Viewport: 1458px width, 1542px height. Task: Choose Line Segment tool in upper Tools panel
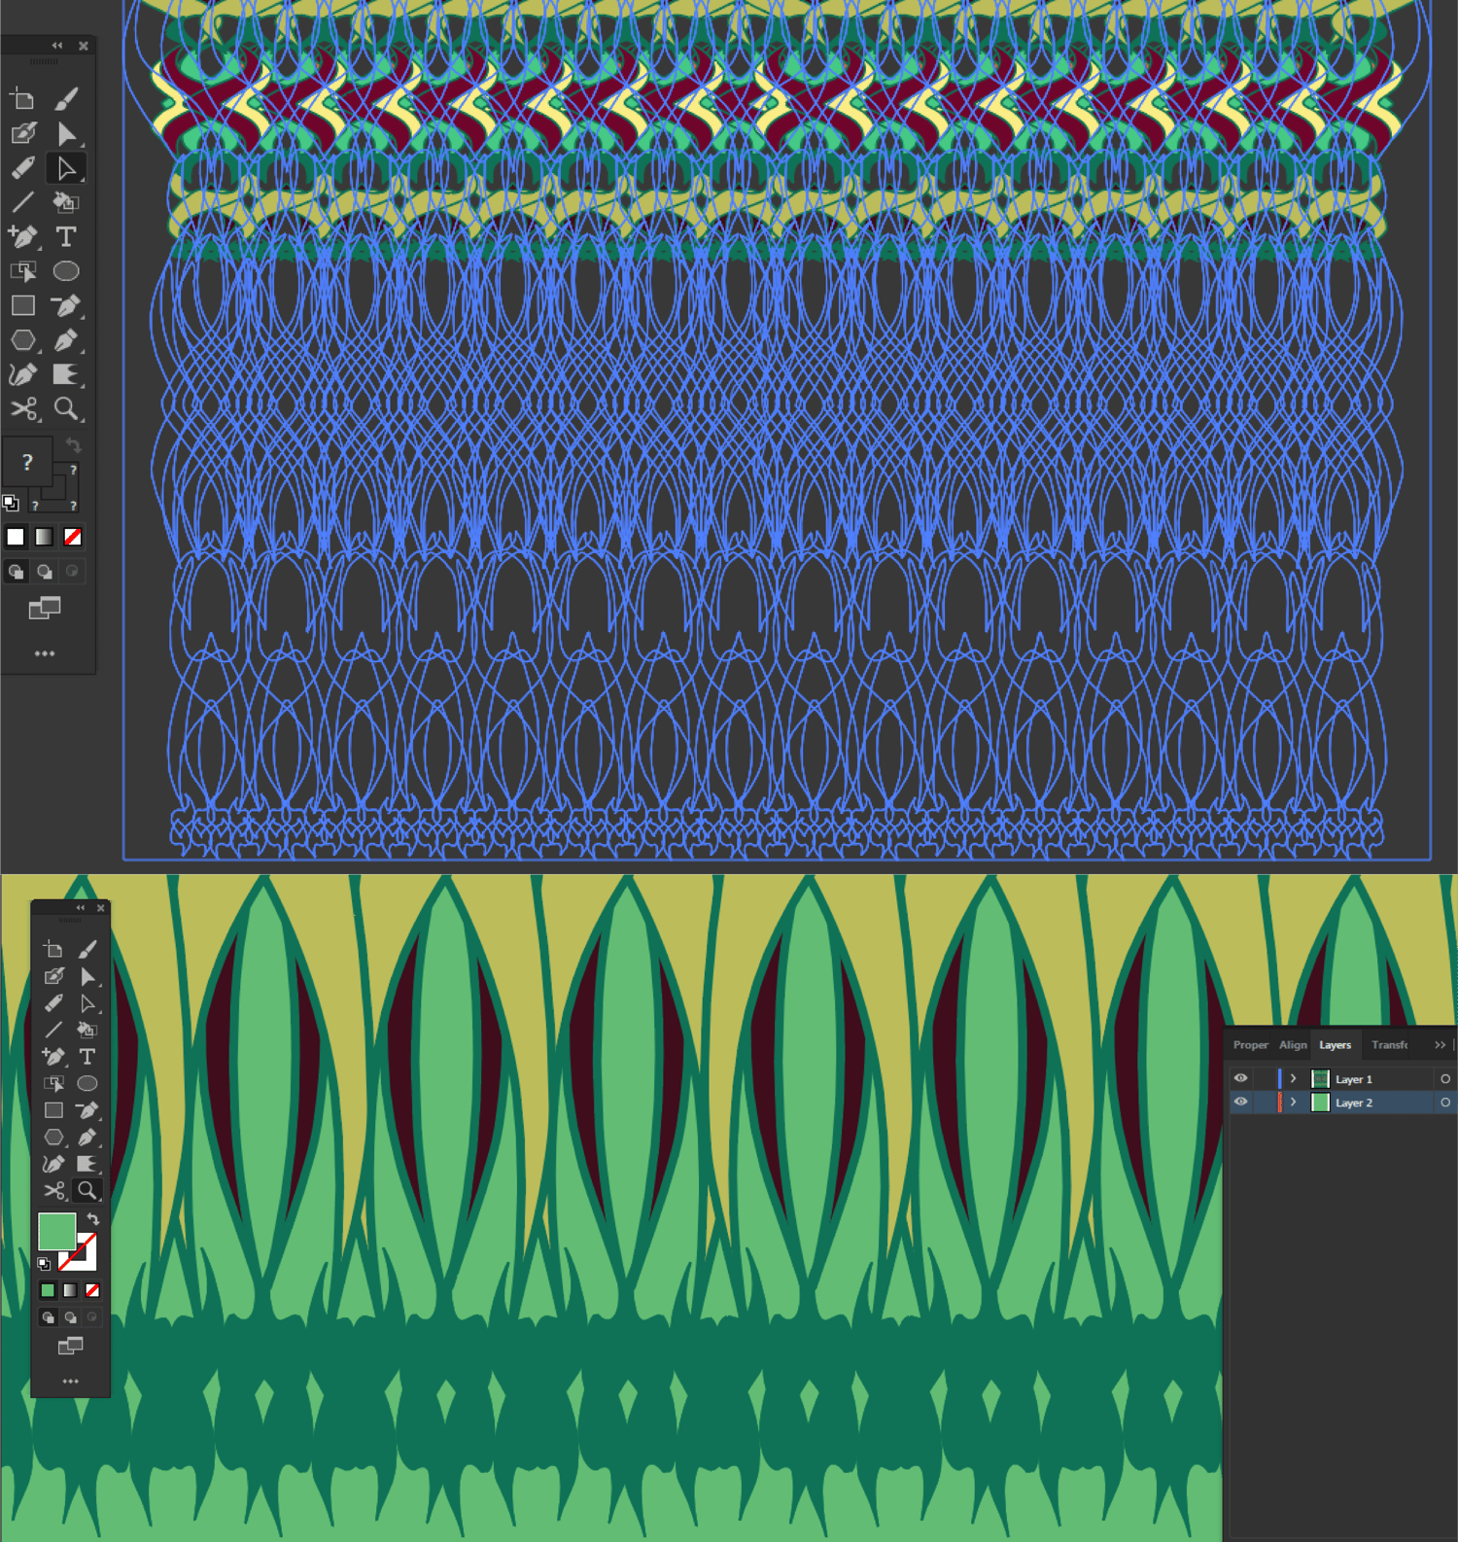tap(22, 202)
